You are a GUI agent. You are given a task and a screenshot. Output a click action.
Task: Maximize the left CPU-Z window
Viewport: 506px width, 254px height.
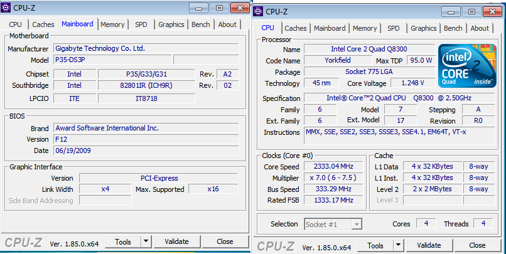[220, 8]
